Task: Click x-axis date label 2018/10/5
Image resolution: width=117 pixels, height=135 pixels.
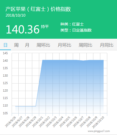Action: click(65, 122)
